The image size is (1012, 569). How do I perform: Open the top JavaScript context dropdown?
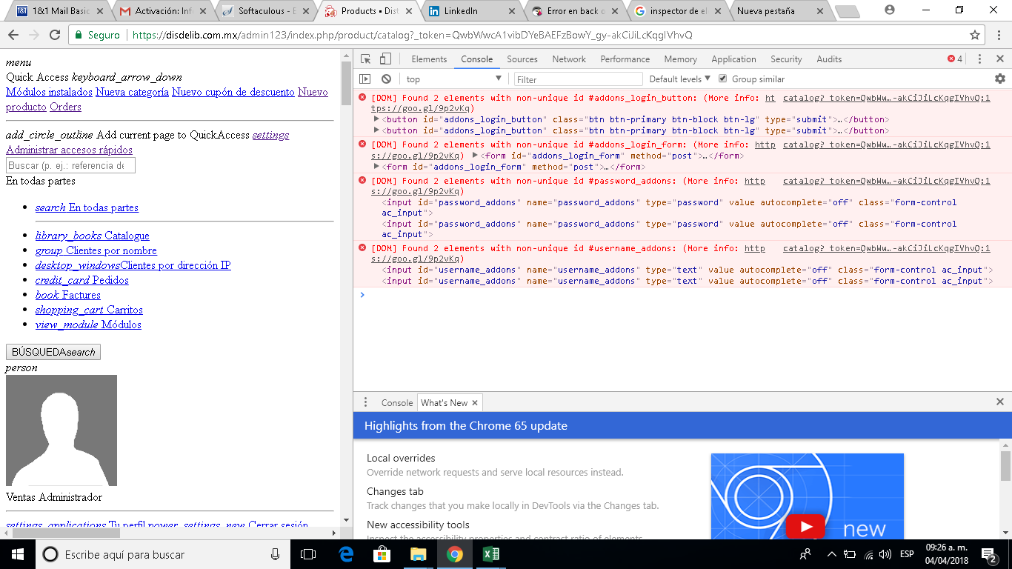pyautogui.click(x=453, y=79)
